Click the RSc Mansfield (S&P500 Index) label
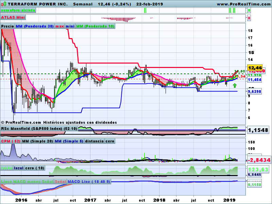The width and height of the screenshot is (272, 204). pyautogui.click(x=39, y=129)
